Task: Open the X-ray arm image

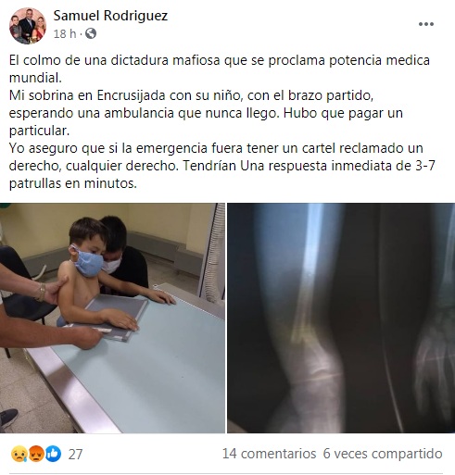Action: 341,318
